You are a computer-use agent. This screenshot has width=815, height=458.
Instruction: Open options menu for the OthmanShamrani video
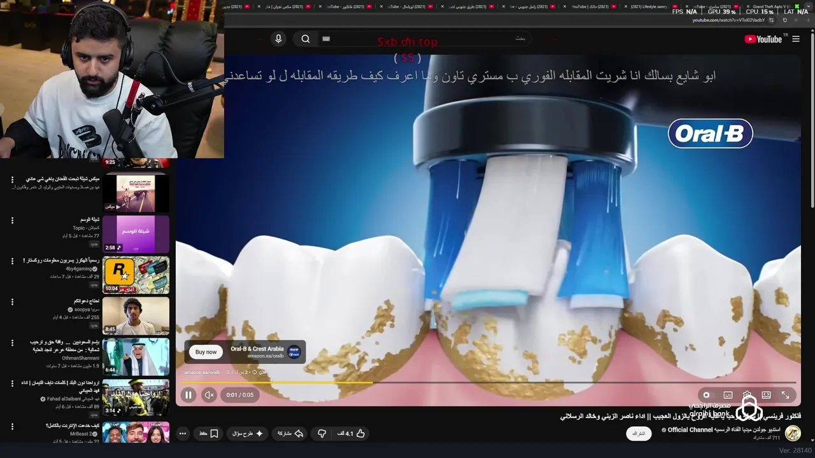[12, 343]
